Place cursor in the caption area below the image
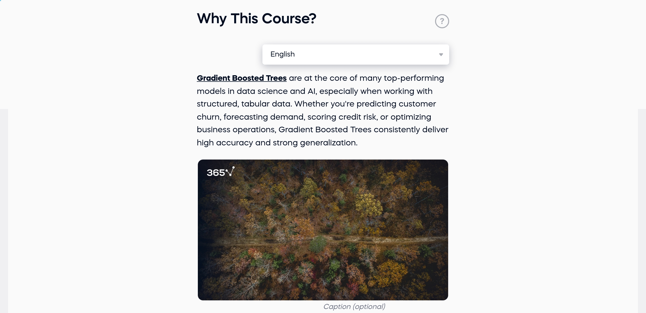646x313 pixels. tap(354, 306)
